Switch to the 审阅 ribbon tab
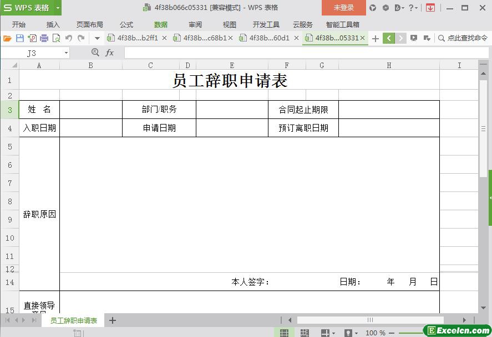Image resolution: width=492 pixels, height=337 pixels. point(195,24)
